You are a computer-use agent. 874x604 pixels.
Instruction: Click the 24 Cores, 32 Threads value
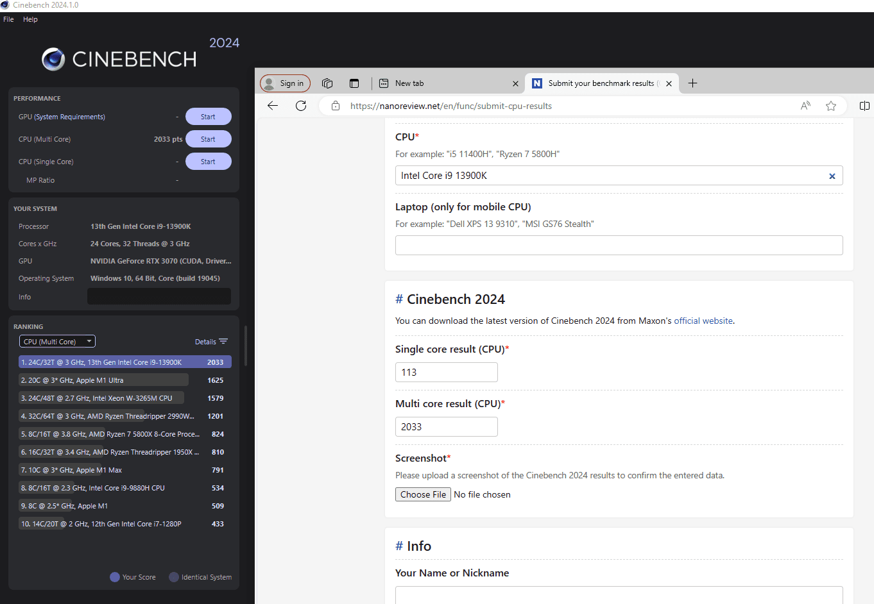(140, 244)
